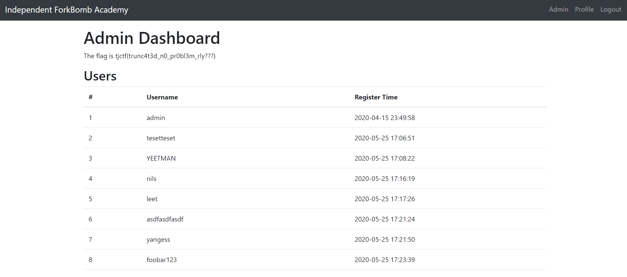Click the # column header
The width and height of the screenshot is (627, 277).
tap(90, 97)
